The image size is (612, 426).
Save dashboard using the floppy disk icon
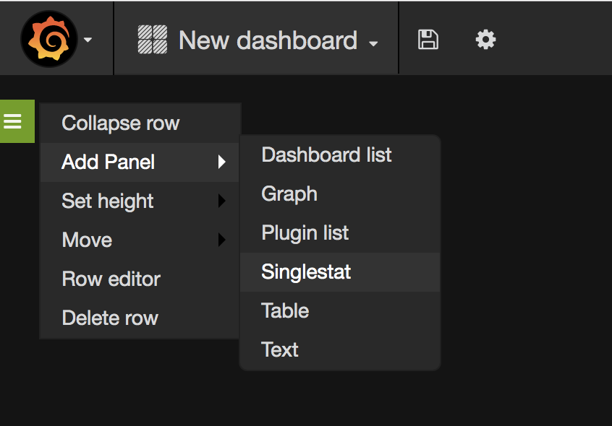pos(428,39)
